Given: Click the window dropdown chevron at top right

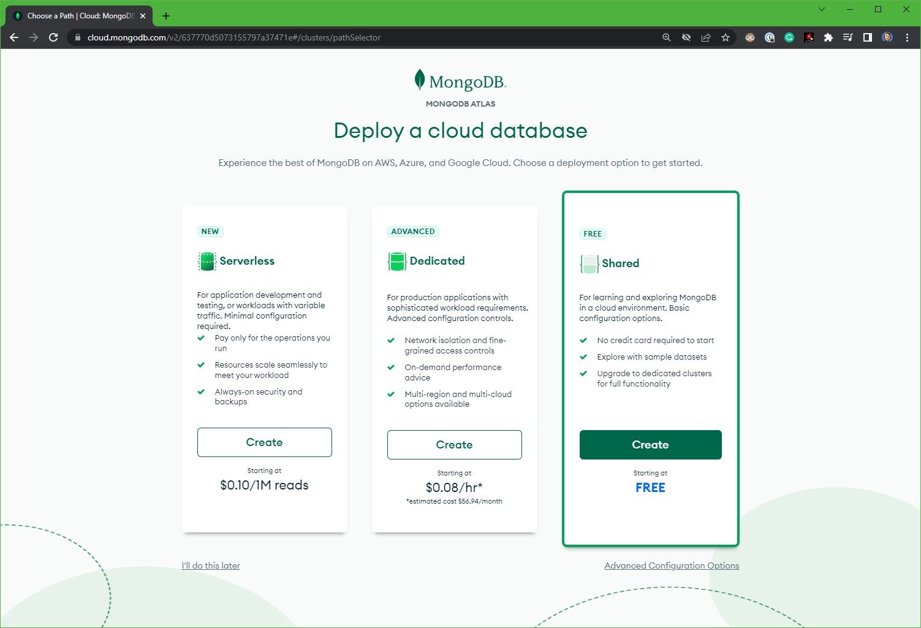Looking at the screenshot, I should pyautogui.click(x=821, y=10).
